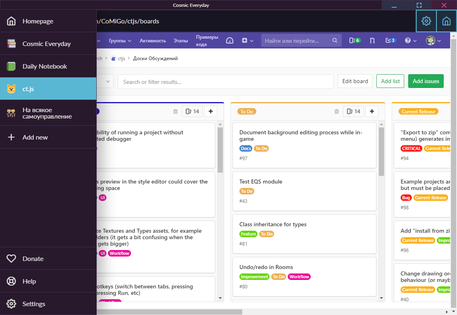Click Feature label on card #81
The image size is (457, 315).
point(248,234)
